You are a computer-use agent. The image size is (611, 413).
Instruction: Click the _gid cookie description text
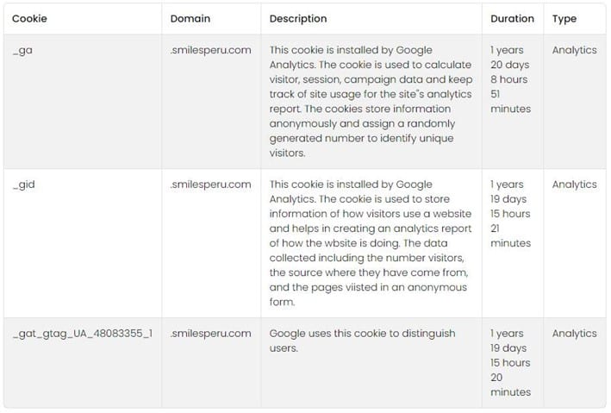(x=371, y=243)
